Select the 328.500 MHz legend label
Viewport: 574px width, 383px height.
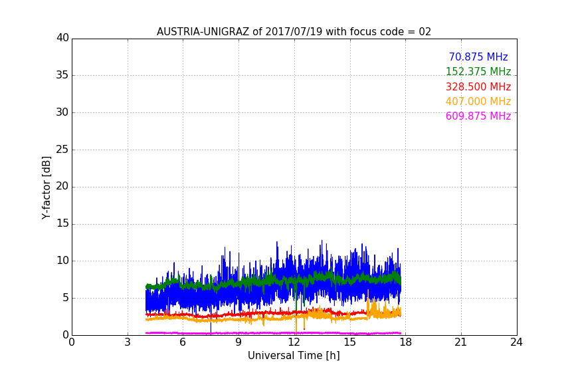click(x=478, y=87)
